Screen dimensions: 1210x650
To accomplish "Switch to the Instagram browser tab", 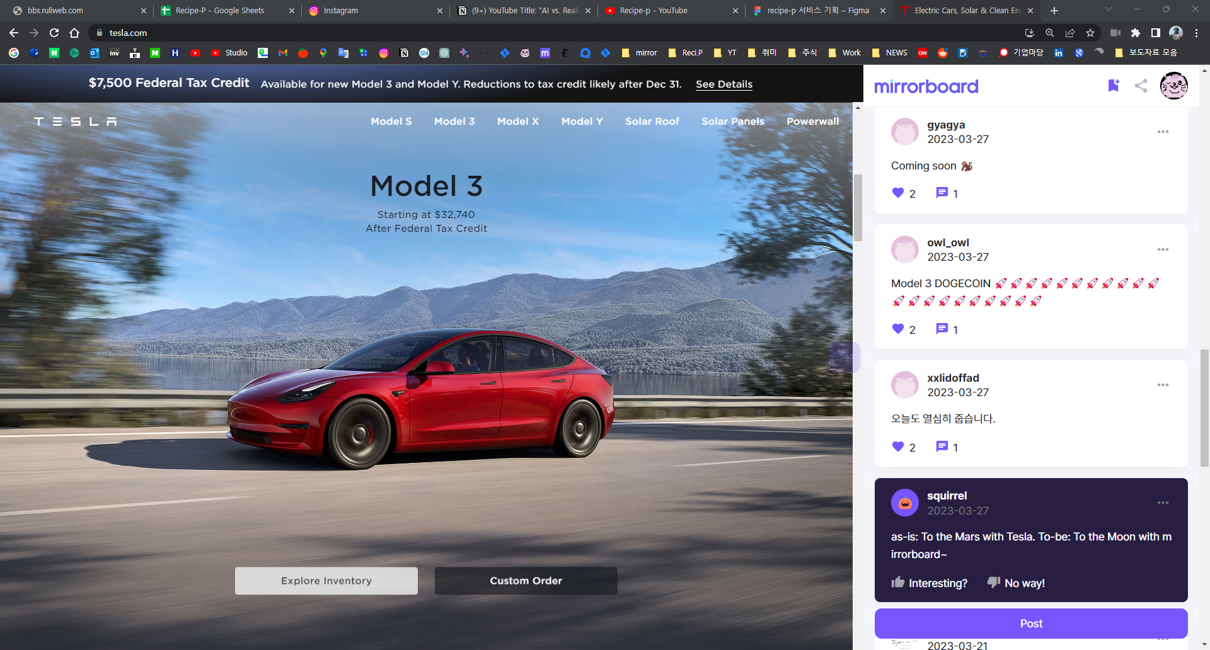I will click(374, 11).
